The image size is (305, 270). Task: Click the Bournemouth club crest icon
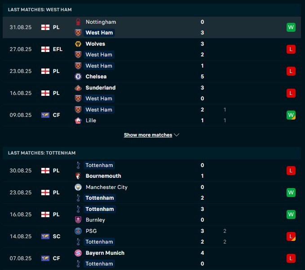[78, 176]
